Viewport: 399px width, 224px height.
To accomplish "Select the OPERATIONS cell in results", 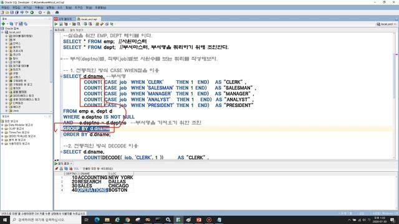I will pyautogui.click(x=93, y=190).
